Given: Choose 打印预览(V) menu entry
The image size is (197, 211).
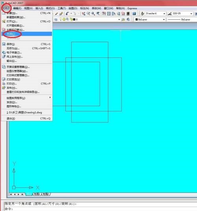Looking at the screenshot, I should (x=27, y=80).
